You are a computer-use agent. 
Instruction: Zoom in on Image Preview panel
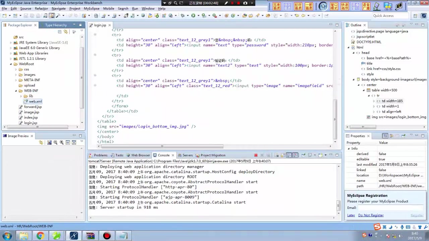tap(62, 143)
